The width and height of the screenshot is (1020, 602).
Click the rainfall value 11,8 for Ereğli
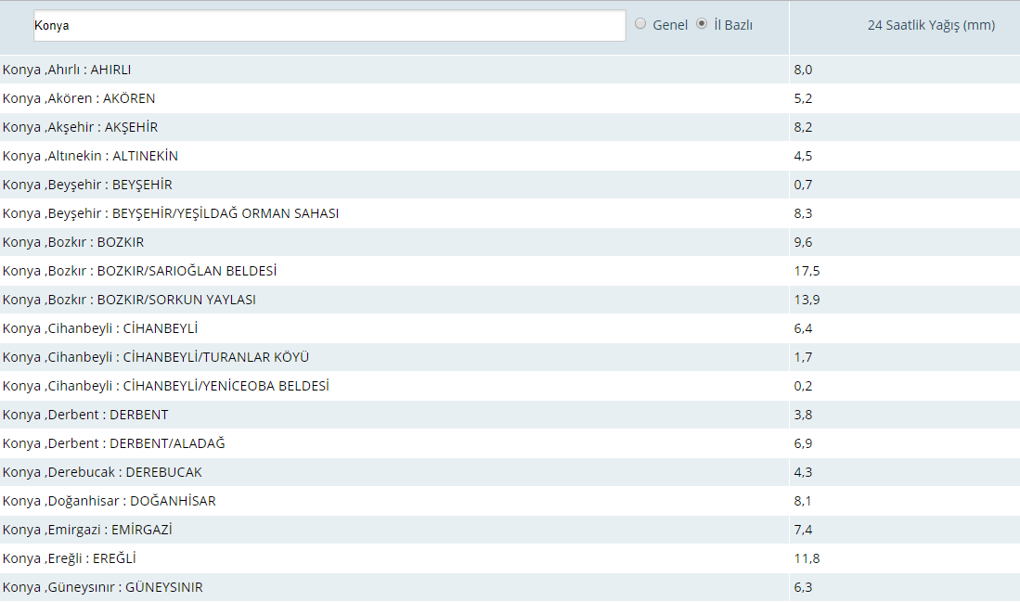pyautogui.click(x=807, y=558)
